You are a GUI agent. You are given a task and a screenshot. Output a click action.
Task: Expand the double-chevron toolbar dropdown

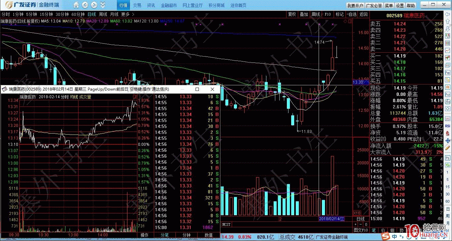click(x=103, y=5)
